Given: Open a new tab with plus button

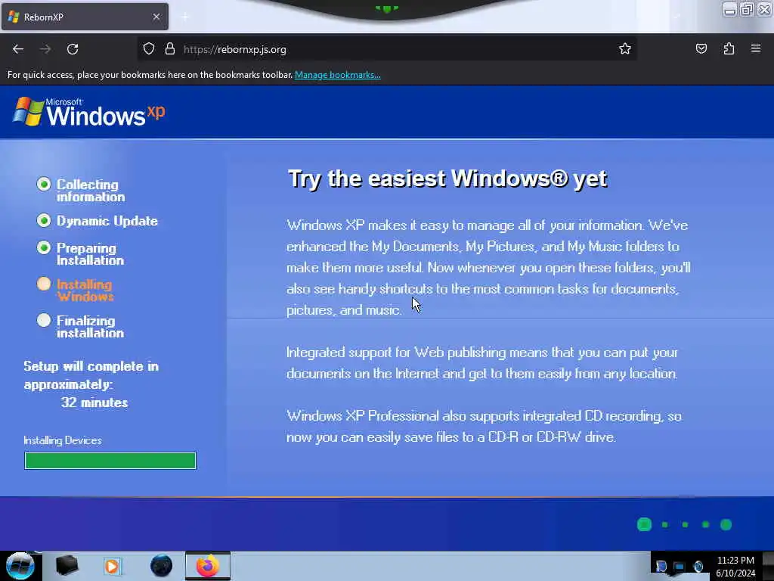Looking at the screenshot, I should pyautogui.click(x=184, y=17).
